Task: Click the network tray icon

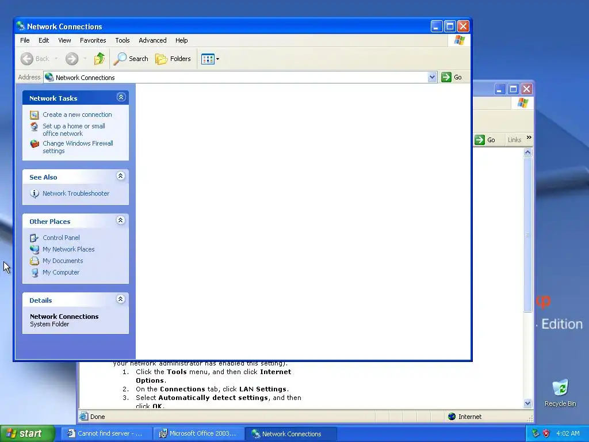Action: [536, 433]
